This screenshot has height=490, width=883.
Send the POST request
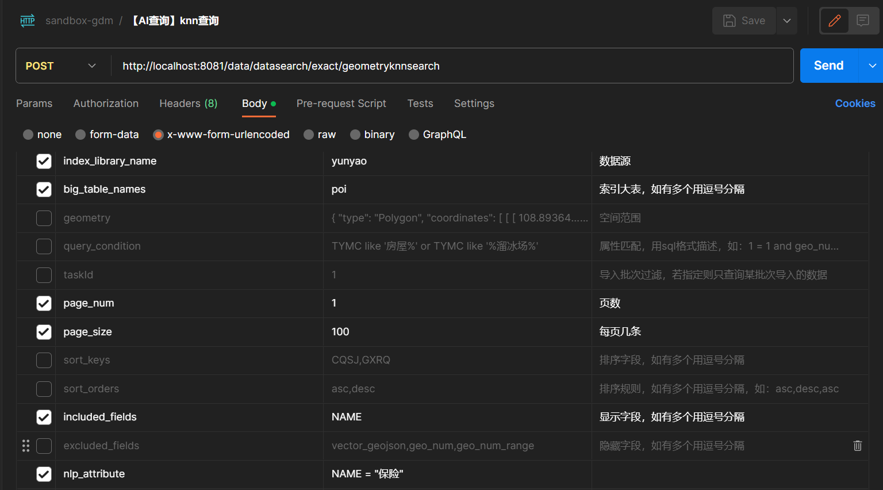pyautogui.click(x=828, y=66)
